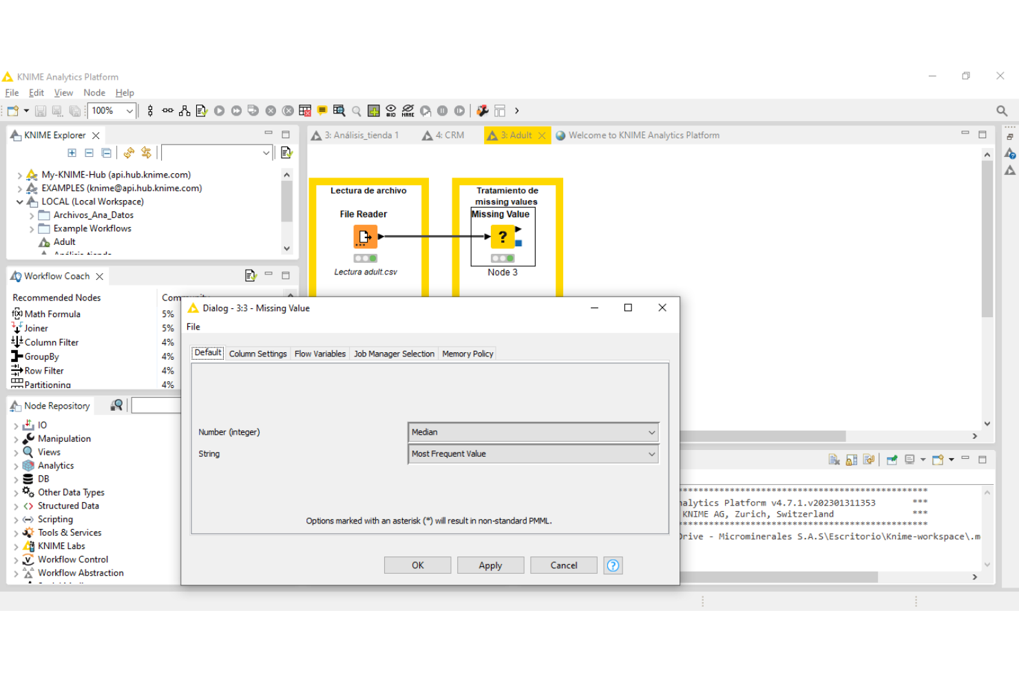This screenshot has width=1019, height=679.
Task: Switch to the 4: CRM workflow tab
Action: [443, 136]
